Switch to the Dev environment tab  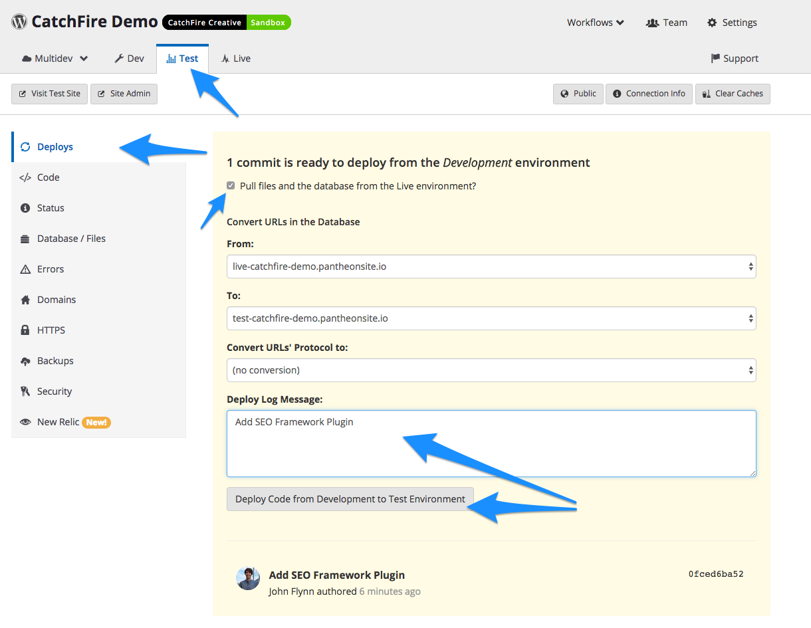tap(130, 58)
